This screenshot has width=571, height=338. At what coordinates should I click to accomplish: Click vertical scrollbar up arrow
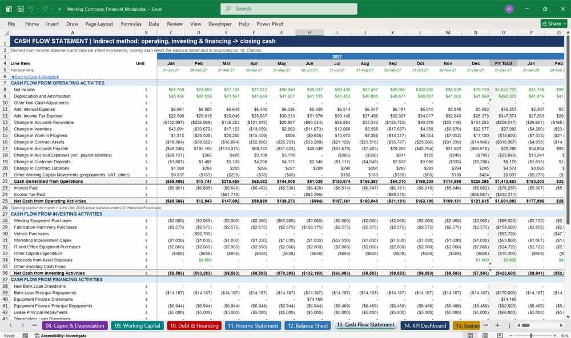coord(568,33)
